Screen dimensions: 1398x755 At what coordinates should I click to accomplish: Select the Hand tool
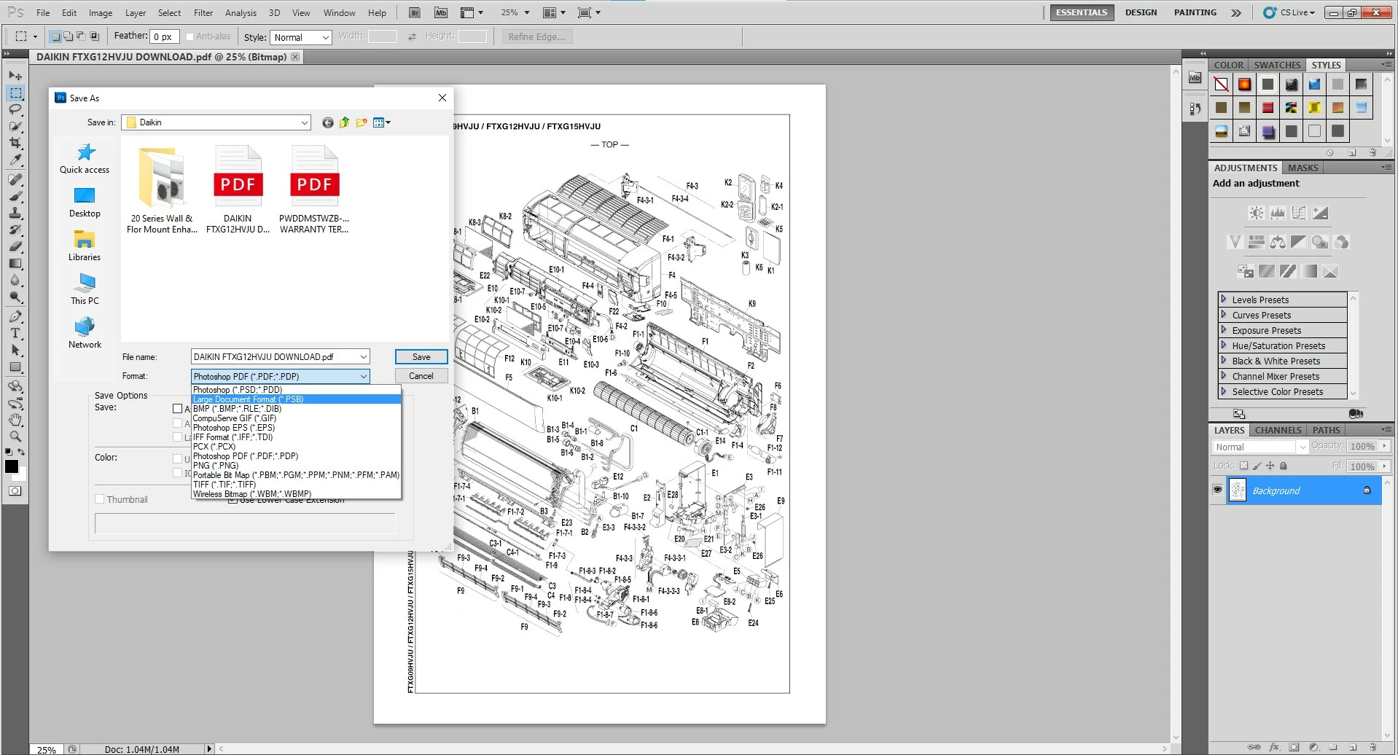pyautogui.click(x=15, y=420)
